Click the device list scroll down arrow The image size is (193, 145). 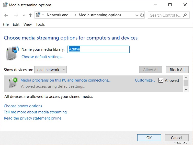(186, 89)
